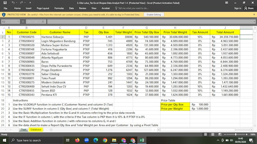
Task: Open the Review ribbon tab
Action: coord(82,8)
